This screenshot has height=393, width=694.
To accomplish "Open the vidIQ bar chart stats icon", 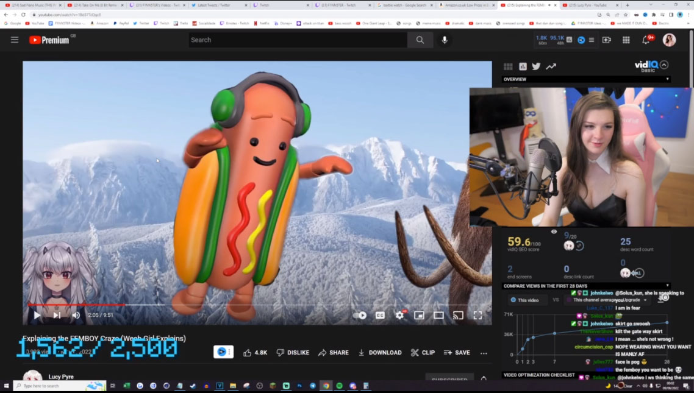I will [523, 66].
